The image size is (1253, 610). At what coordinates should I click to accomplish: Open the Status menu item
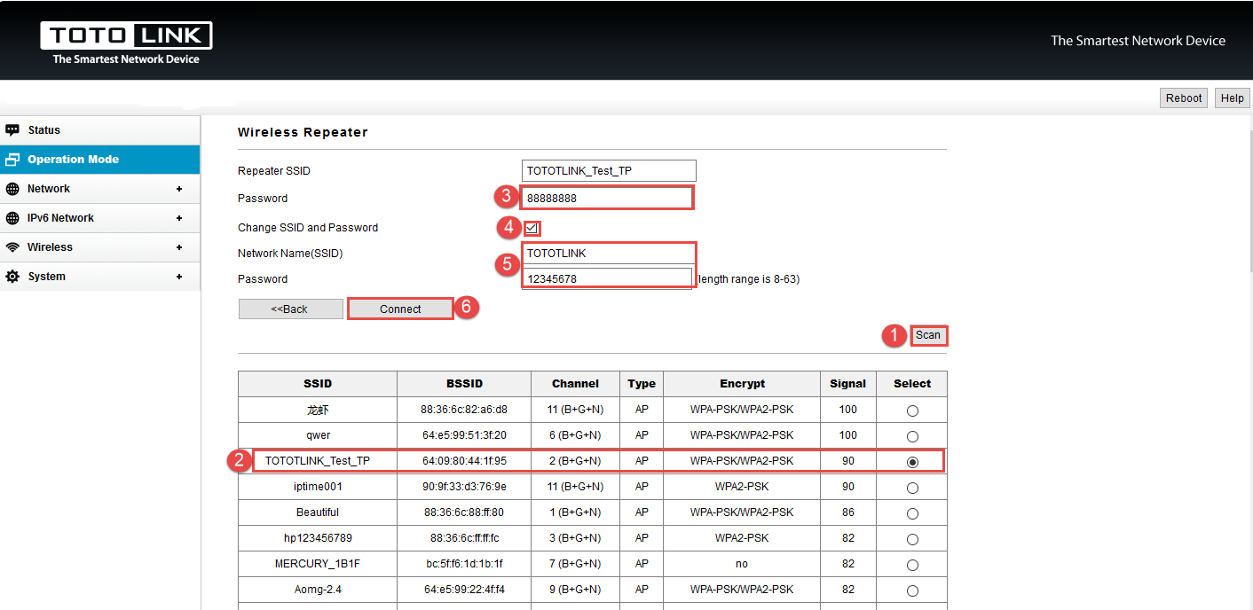pos(99,130)
